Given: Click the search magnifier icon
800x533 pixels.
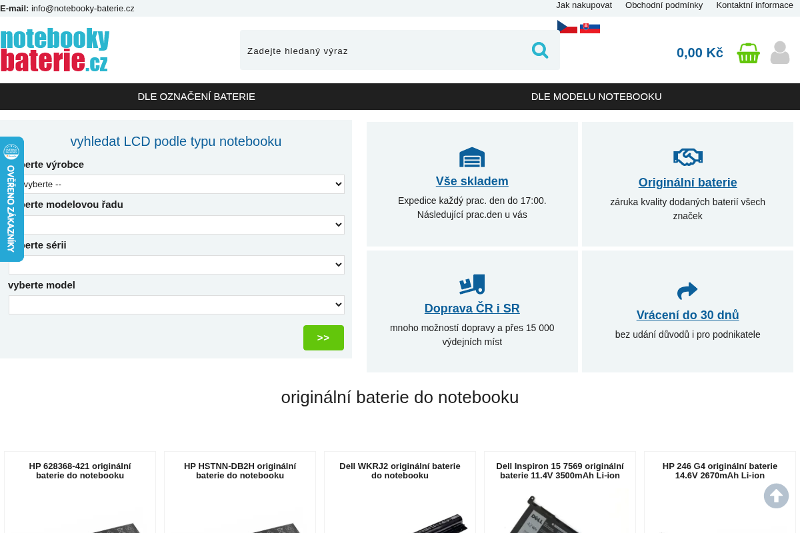Looking at the screenshot, I should pyautogui.click(x=540, y=50).
